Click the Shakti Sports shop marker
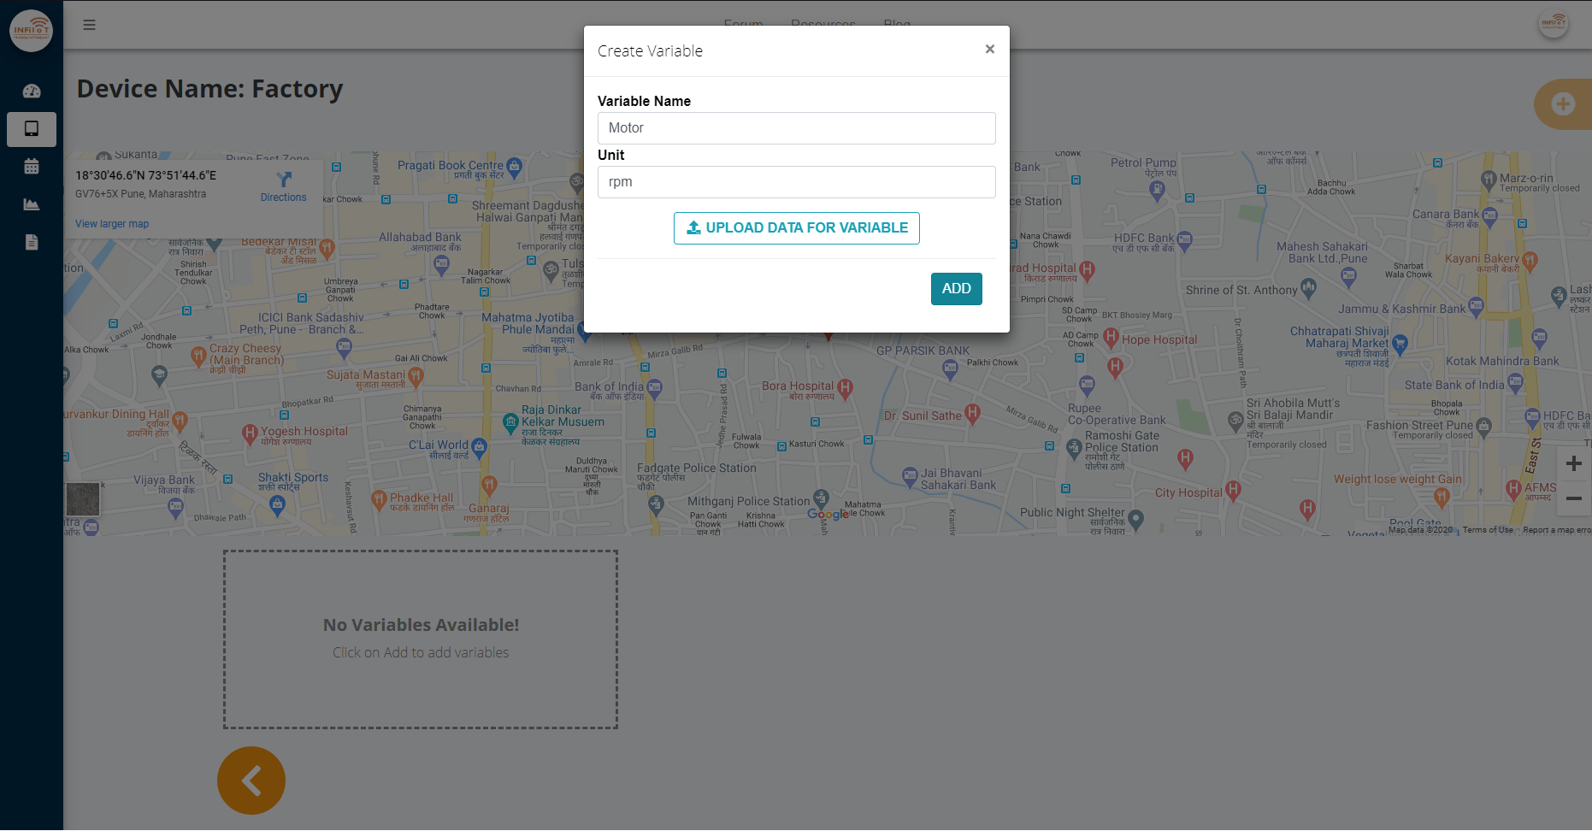Screen dimensions: 1592x831 coord(277,504)
